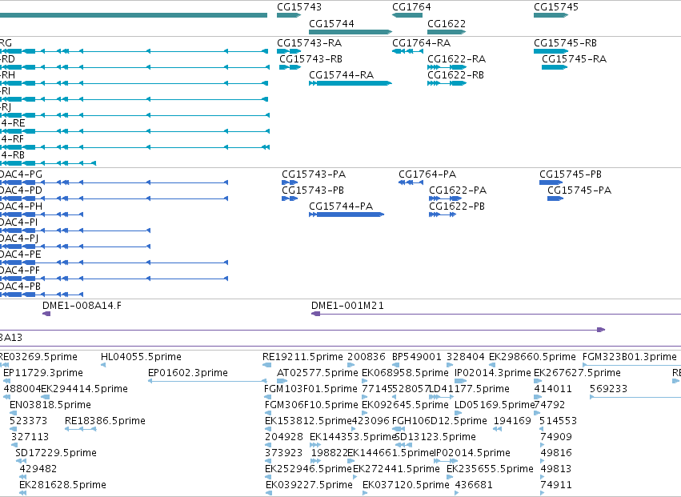
Task: Click EST EK252946.5prime
Action: tap(308, 470)
